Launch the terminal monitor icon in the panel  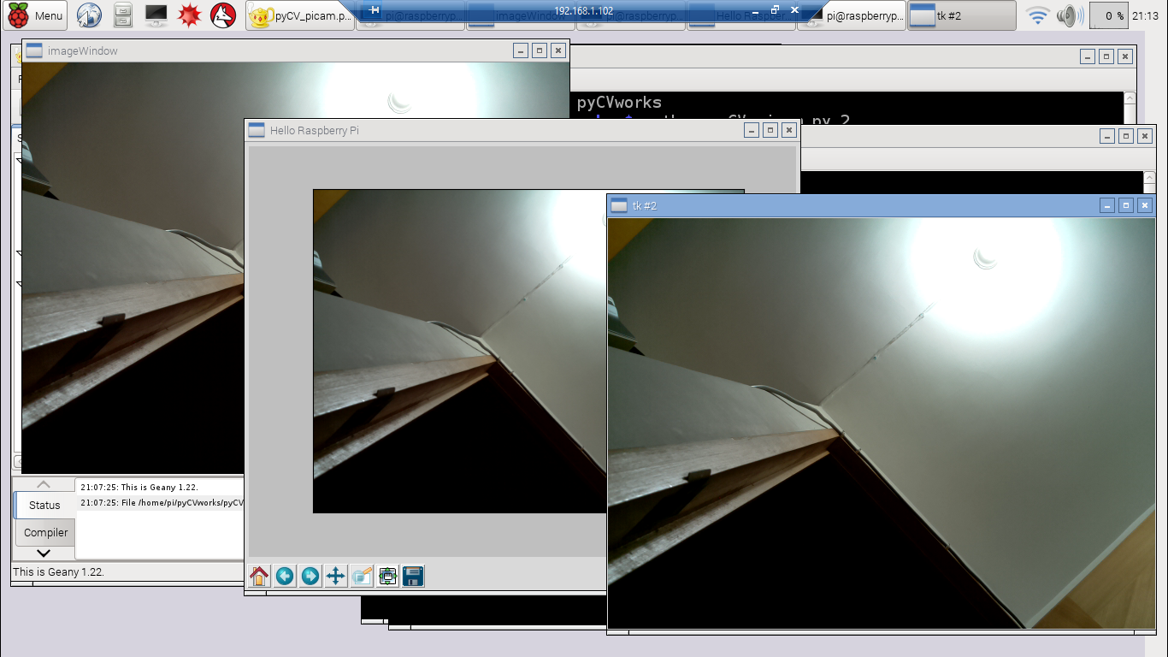point(156,15)
